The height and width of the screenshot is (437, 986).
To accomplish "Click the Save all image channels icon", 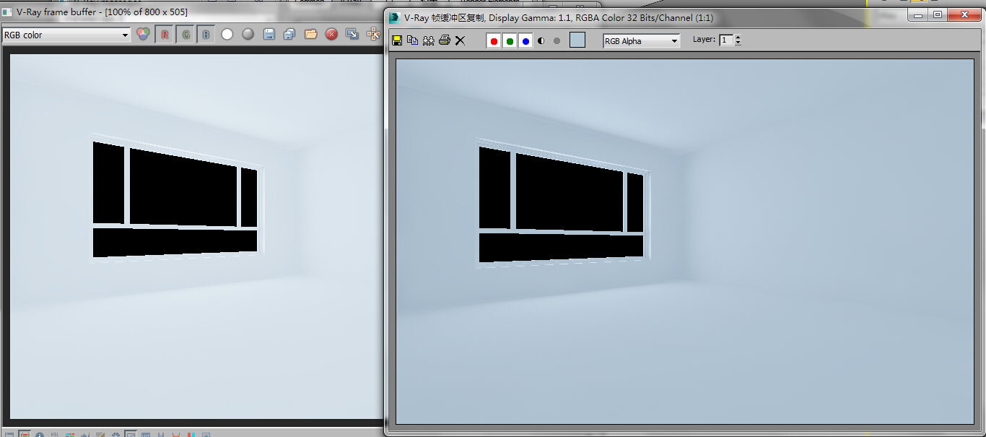I will click(289, 34).
